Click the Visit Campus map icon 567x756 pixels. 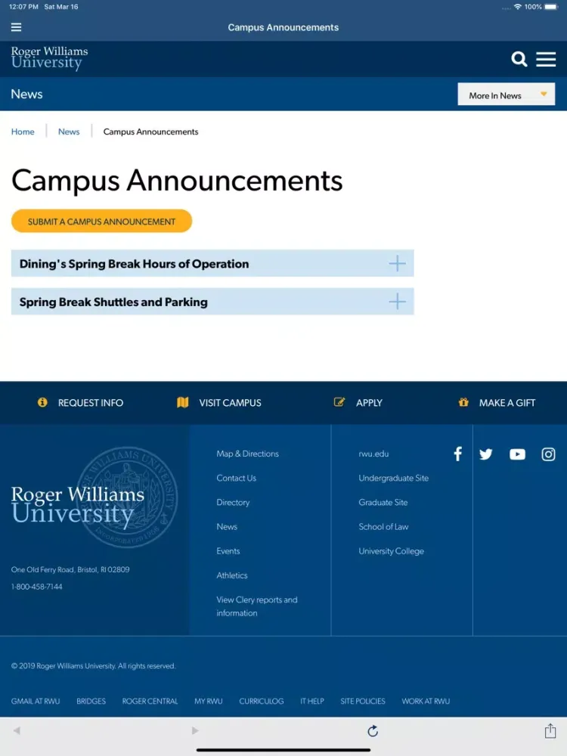[x=183, y=402]
